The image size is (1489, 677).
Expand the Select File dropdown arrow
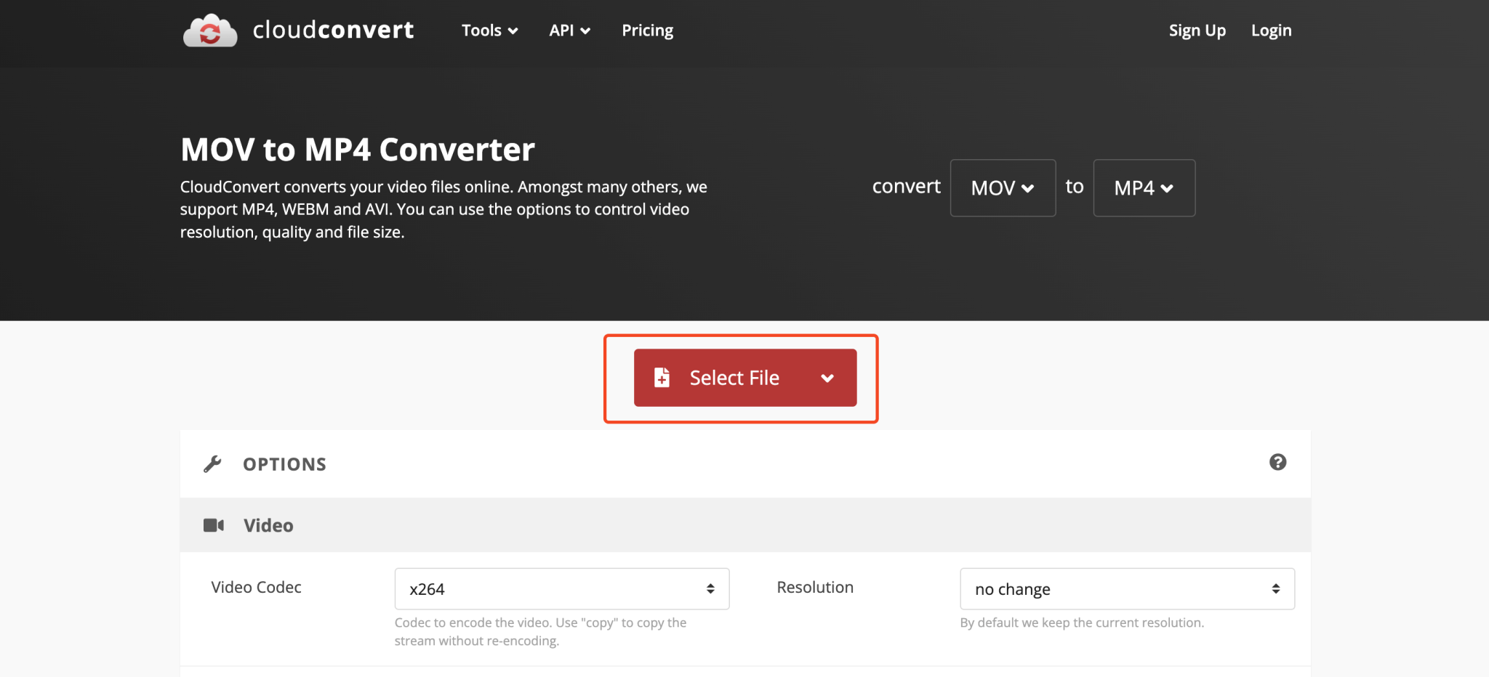click(827, 378)
